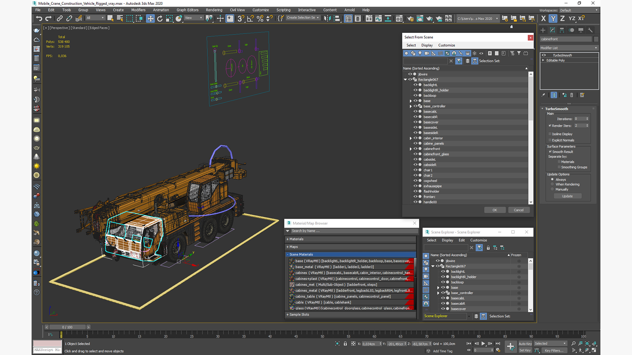Click the Redo arrow in main toolbar
The width and height of the screenshot is (632, 355).
pyautogui.click(x=48, y=18)
